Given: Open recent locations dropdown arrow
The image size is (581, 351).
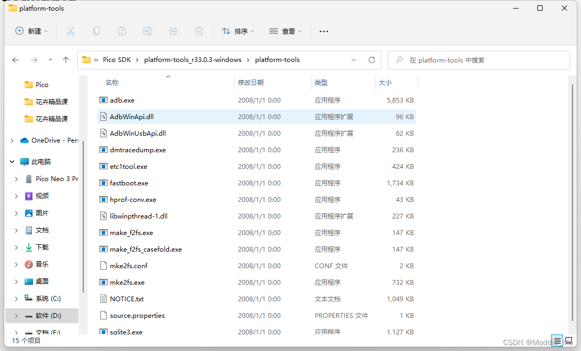Looking at the screenshot, I should point(50,60).
